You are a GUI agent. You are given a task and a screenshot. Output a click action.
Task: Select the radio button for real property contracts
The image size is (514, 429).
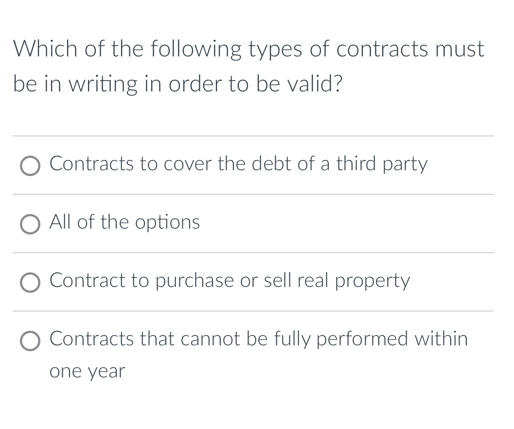(x=30, y=283)
